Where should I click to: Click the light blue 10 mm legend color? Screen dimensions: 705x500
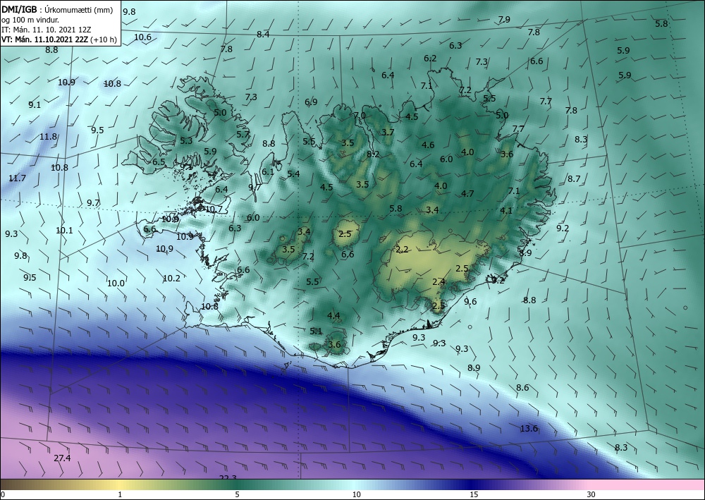tap(356, 484)
